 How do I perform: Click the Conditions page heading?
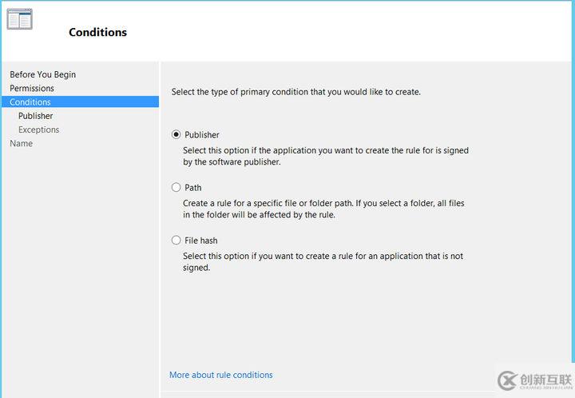(x=97, y=33)
